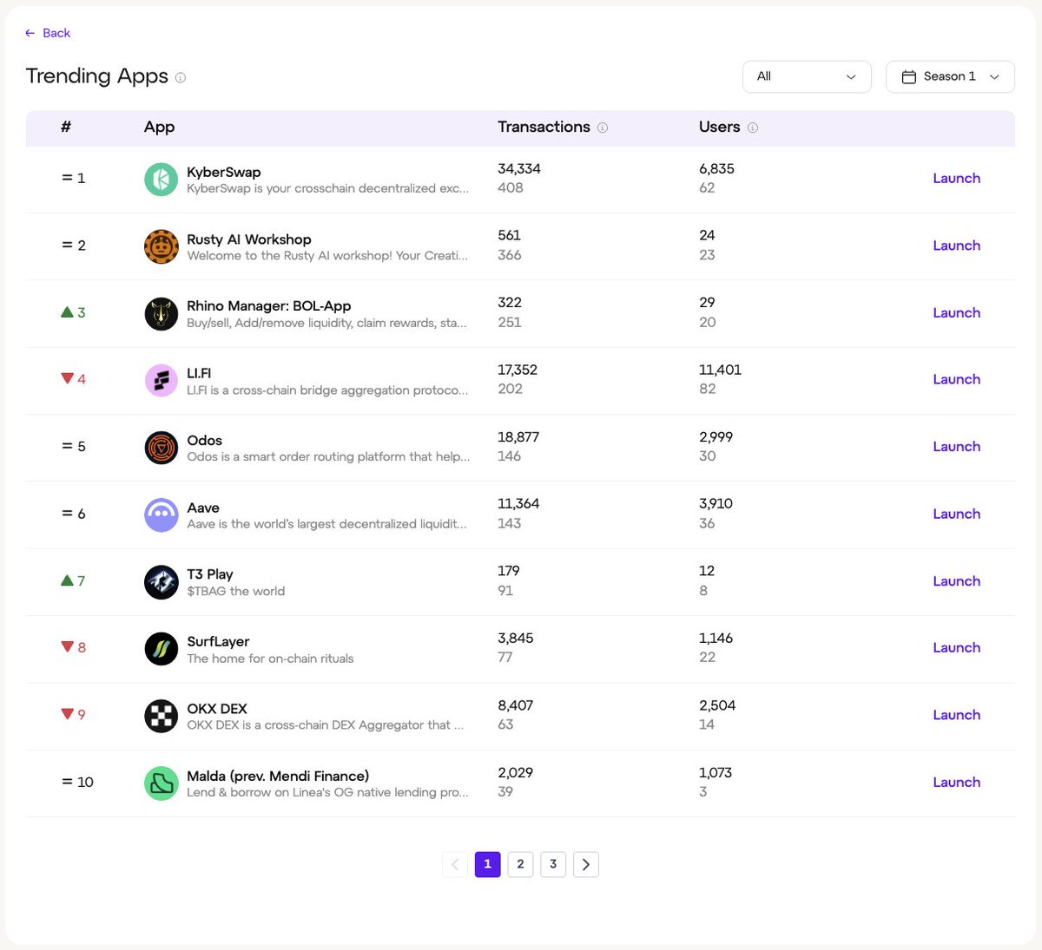1042x950 pixels.
Task: Click the KyberSwap app logo
Action: (x=161, y=179)
